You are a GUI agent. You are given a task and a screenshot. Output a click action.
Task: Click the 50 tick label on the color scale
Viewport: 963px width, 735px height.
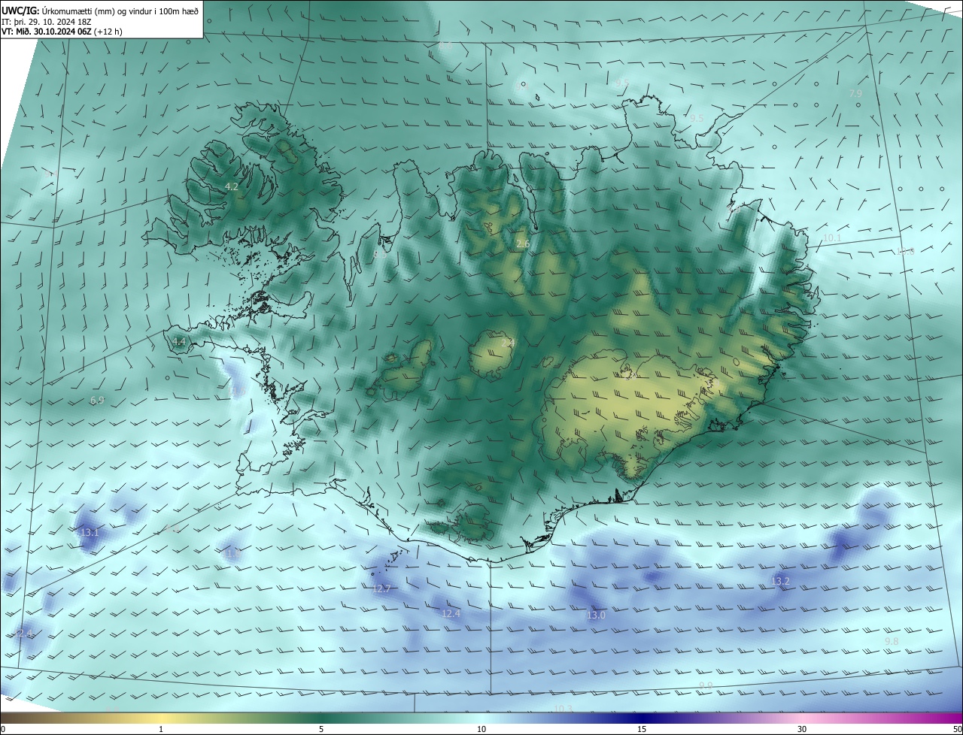pyautogui.click(x=957, y=730)
